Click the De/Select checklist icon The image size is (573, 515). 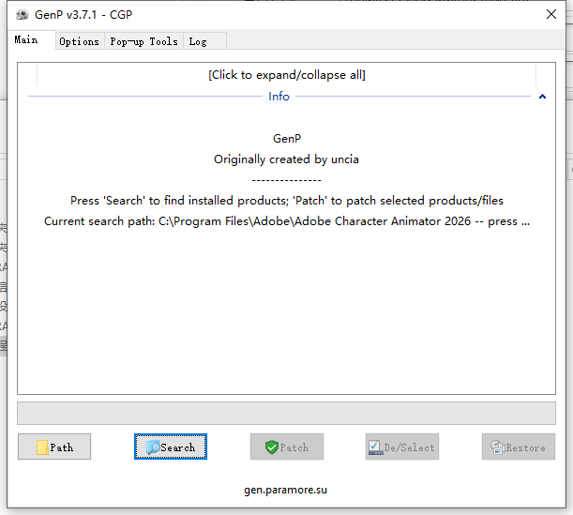[x=375, y=447]
